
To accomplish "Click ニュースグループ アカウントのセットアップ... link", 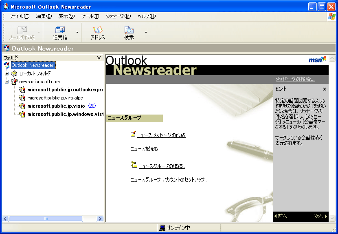I will 169,180.
